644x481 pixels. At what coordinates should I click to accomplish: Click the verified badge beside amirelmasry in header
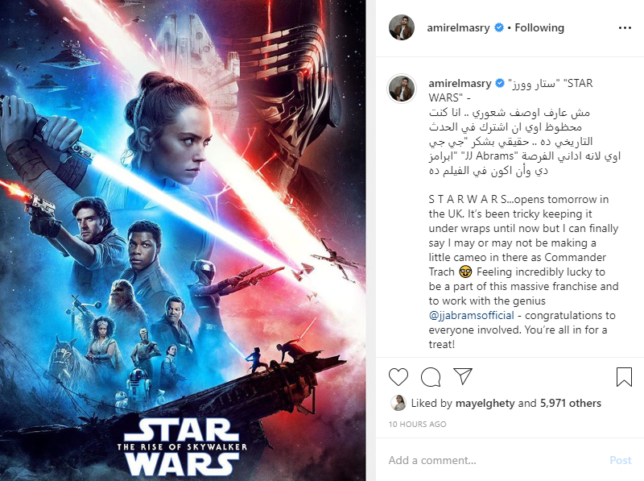(499, 28)
